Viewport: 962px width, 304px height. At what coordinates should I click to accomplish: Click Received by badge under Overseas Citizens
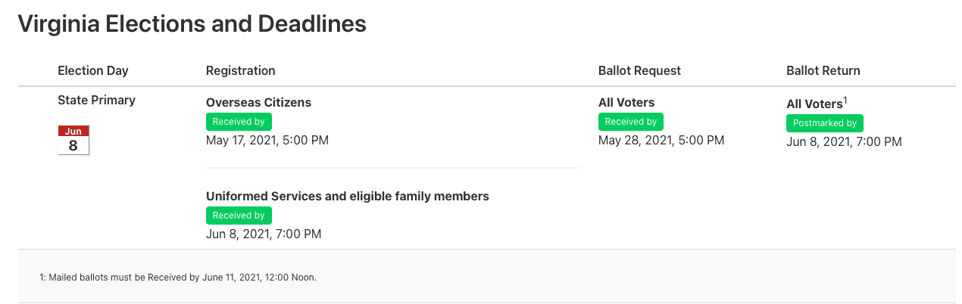[x=239, y=122]
